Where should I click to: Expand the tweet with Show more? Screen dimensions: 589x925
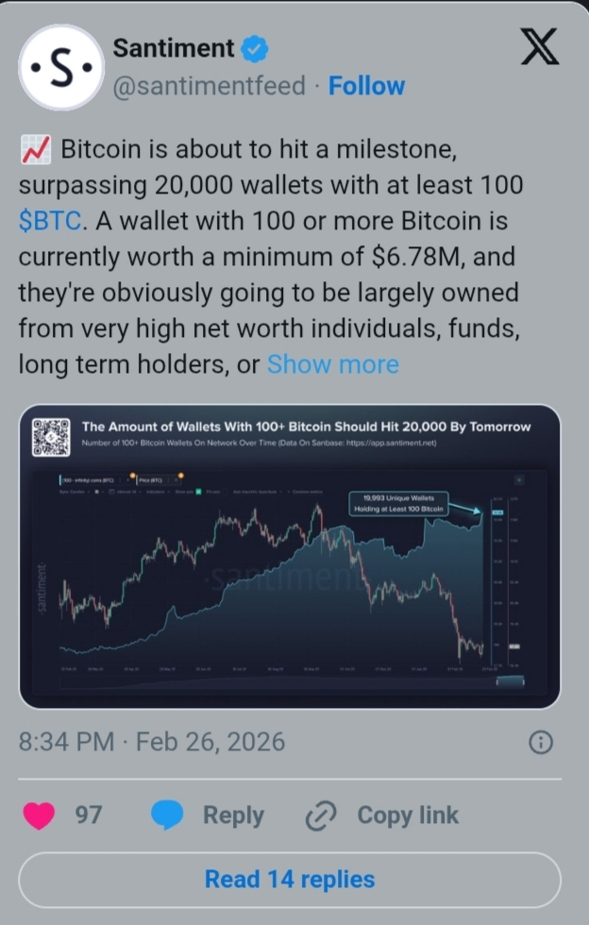pyautogui.click(x=333, y=364)
